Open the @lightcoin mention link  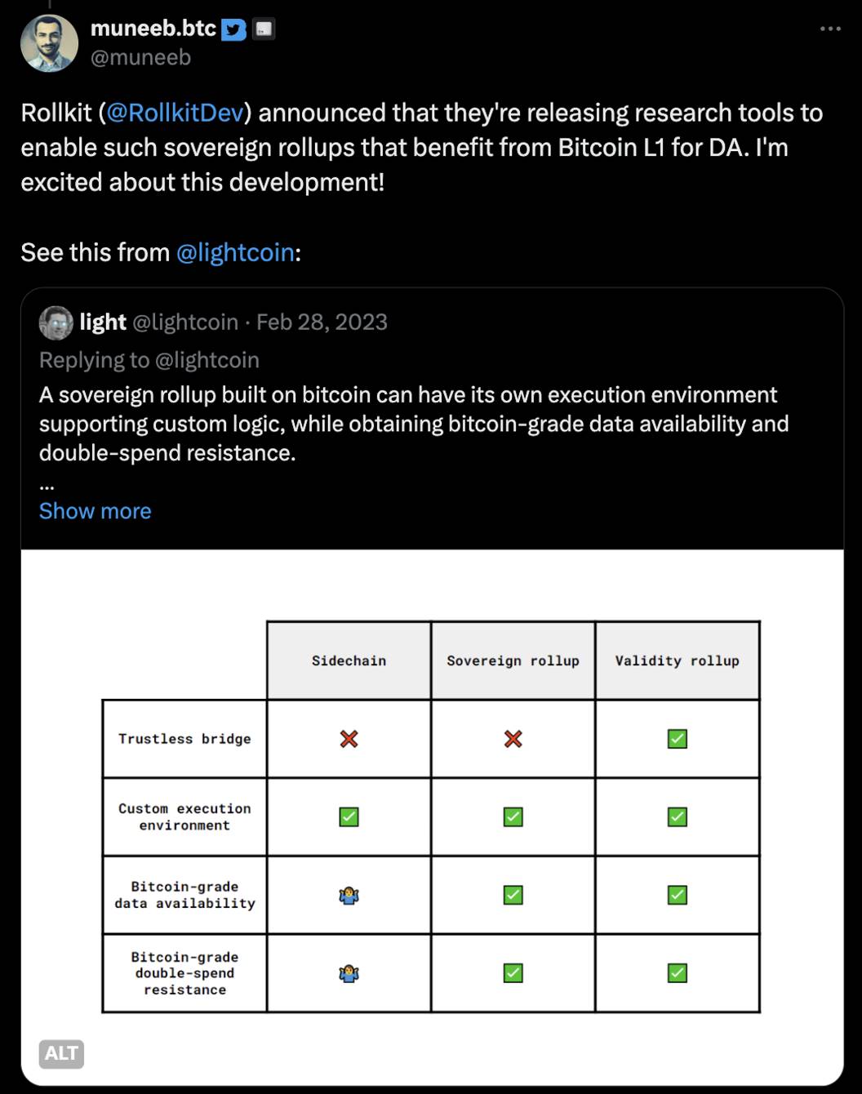(x=235, y=253)
